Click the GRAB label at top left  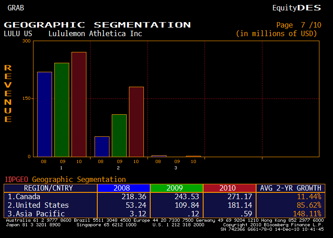tap(16, 8)
